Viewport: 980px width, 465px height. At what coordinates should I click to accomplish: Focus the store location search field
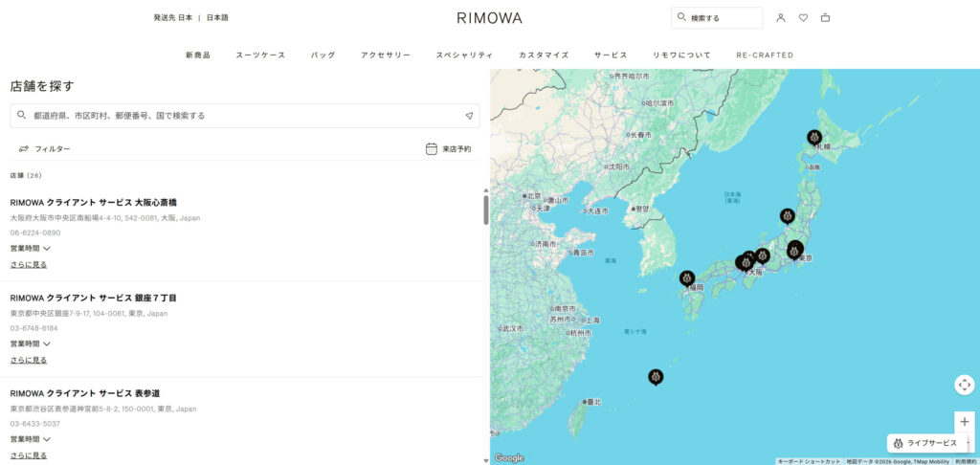click(245, 116)
